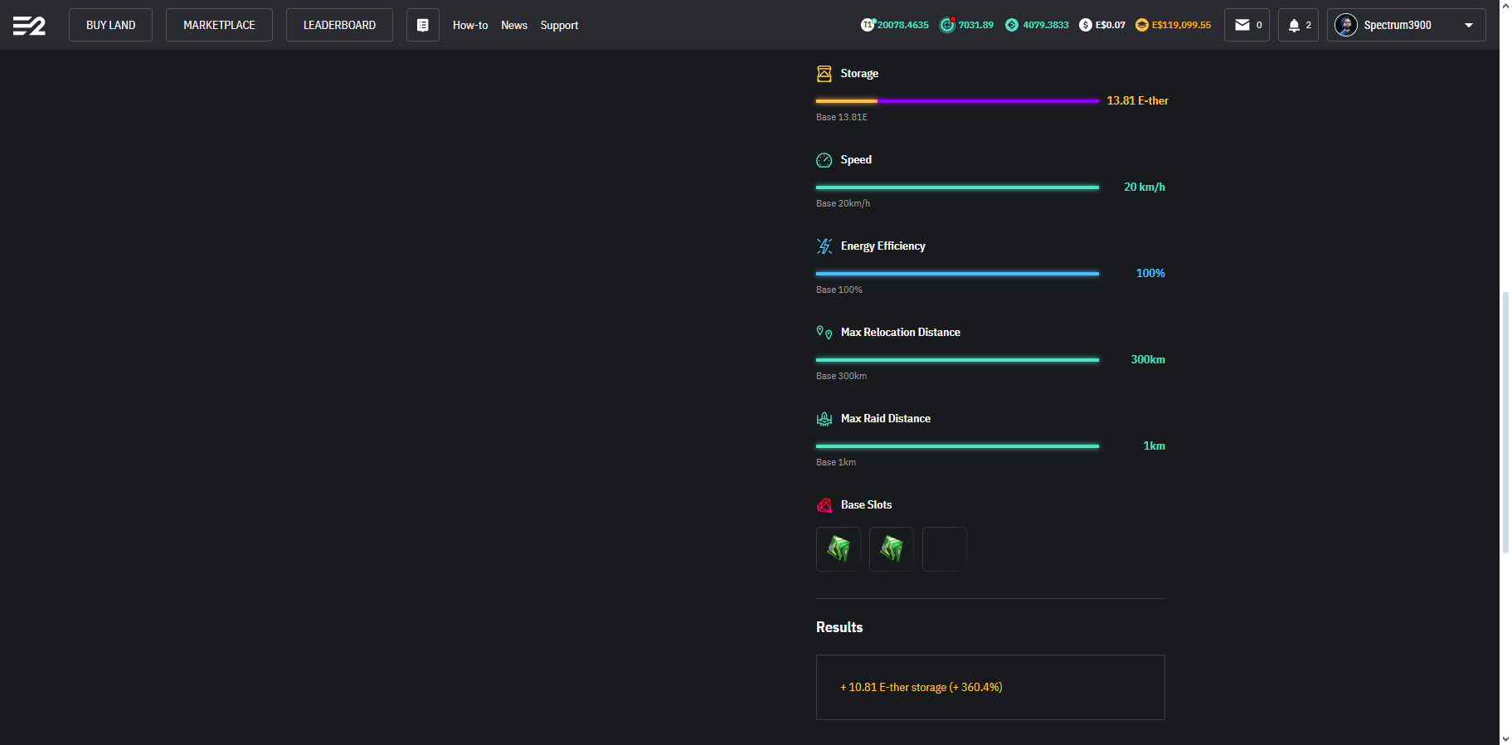Click the Earth 2 logo

point(29,26)
